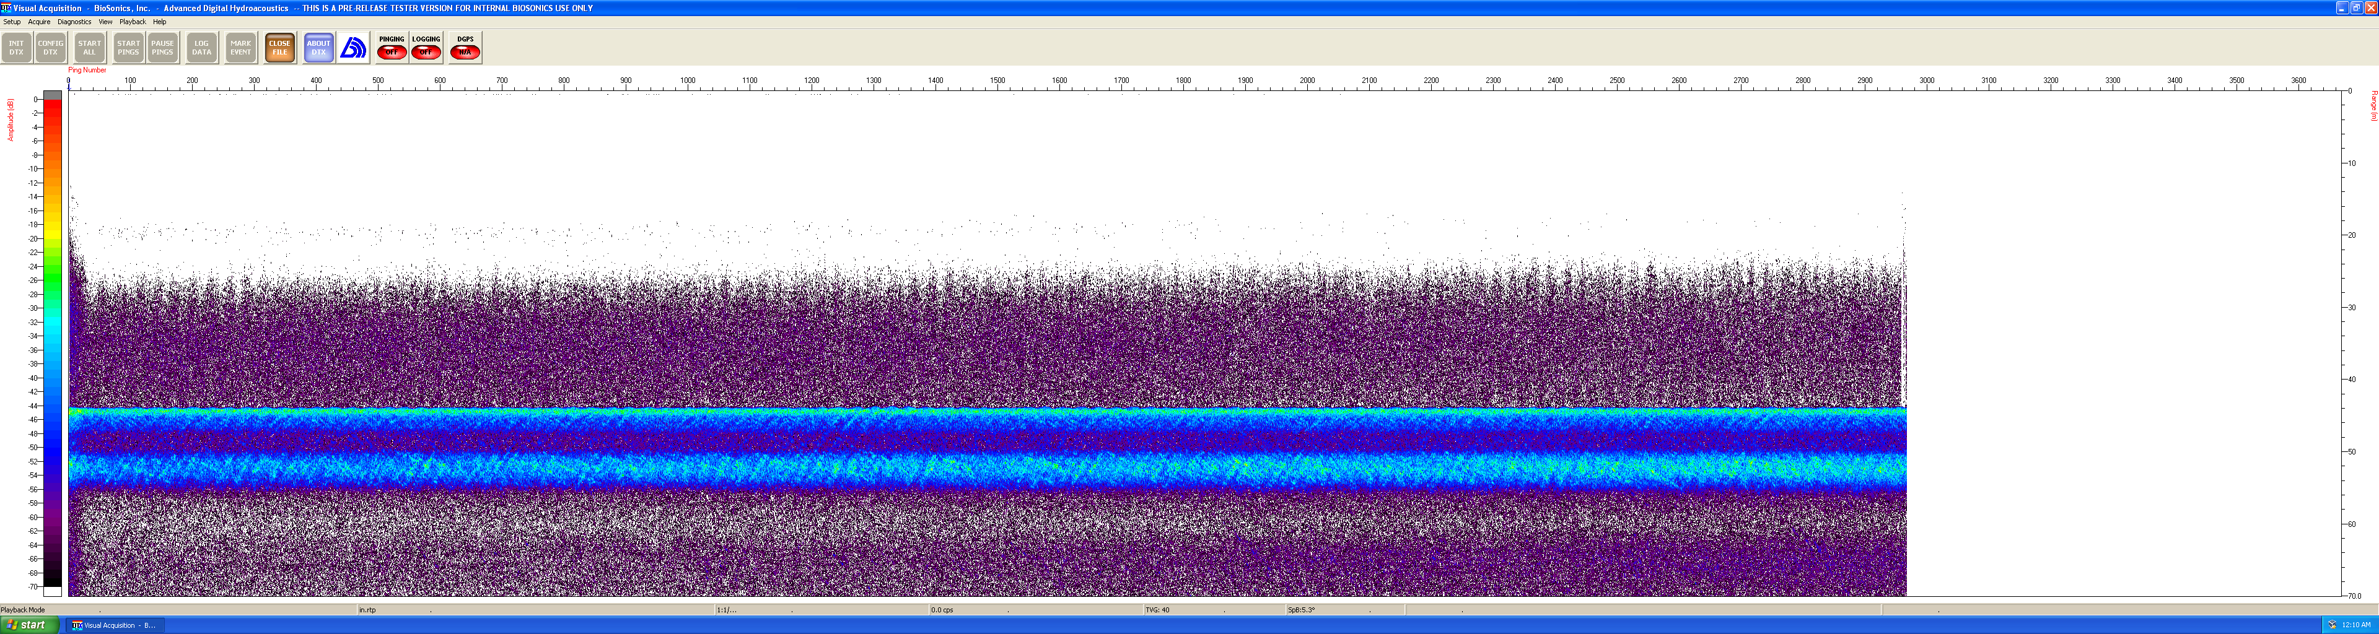Screen dimensions: 2379x634
Task: Click the START ALL toolbar button
Action: pyautogui.click(x=90, y=48)
